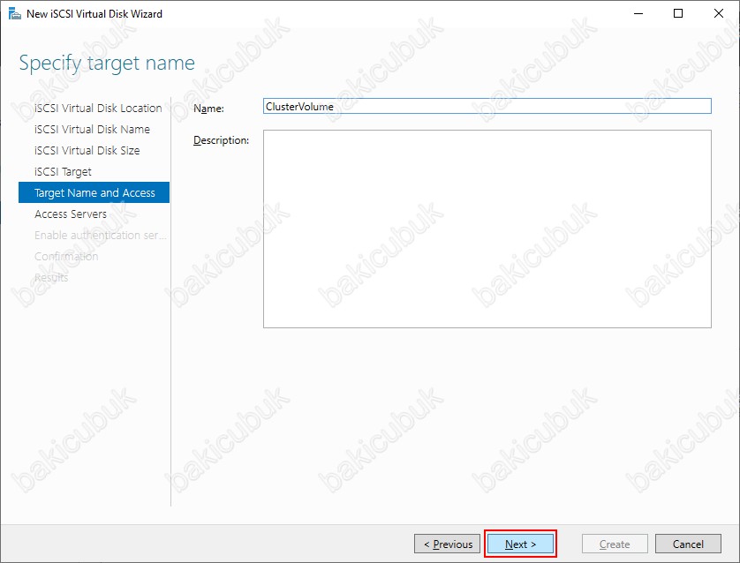740x563 pixels.
Task: Click the disabled Create button
Action: click(x=615, y=544)
